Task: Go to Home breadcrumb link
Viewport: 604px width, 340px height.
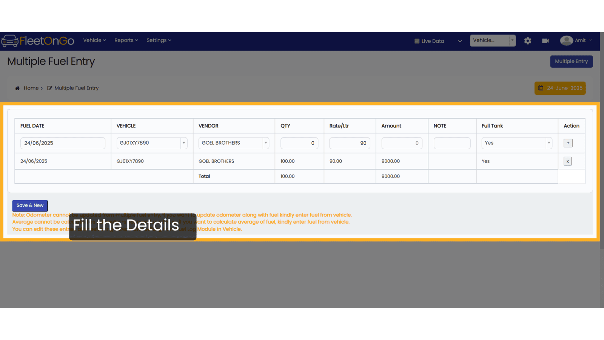Action: [x=31, y=88]
